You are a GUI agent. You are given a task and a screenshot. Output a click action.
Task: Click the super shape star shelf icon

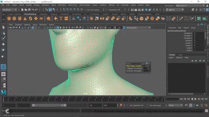pyautogui.click(x=56, y=19)
